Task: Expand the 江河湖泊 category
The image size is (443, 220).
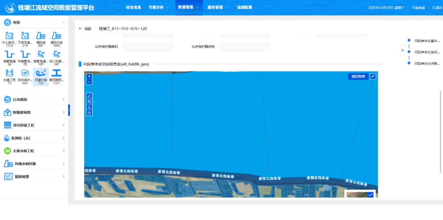Action: 34,99
